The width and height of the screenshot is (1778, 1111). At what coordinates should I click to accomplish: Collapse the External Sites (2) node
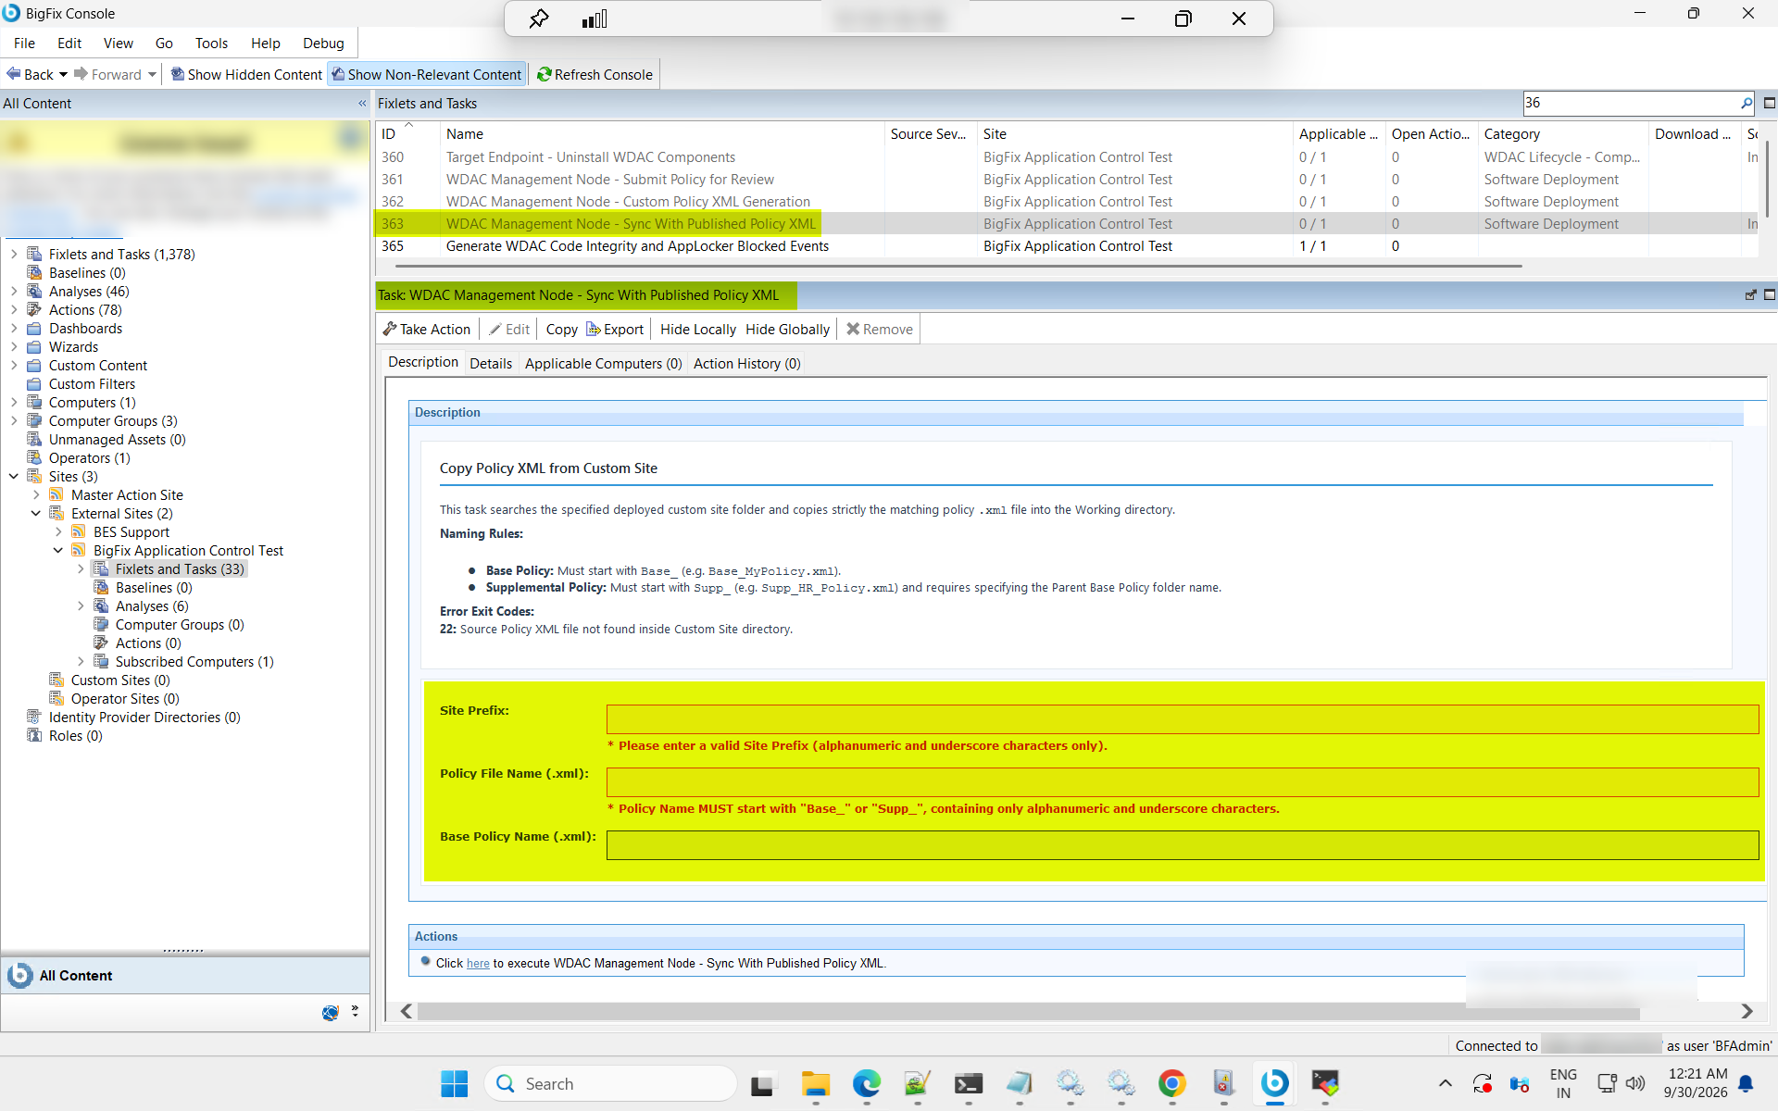click(x=36, y=513)
